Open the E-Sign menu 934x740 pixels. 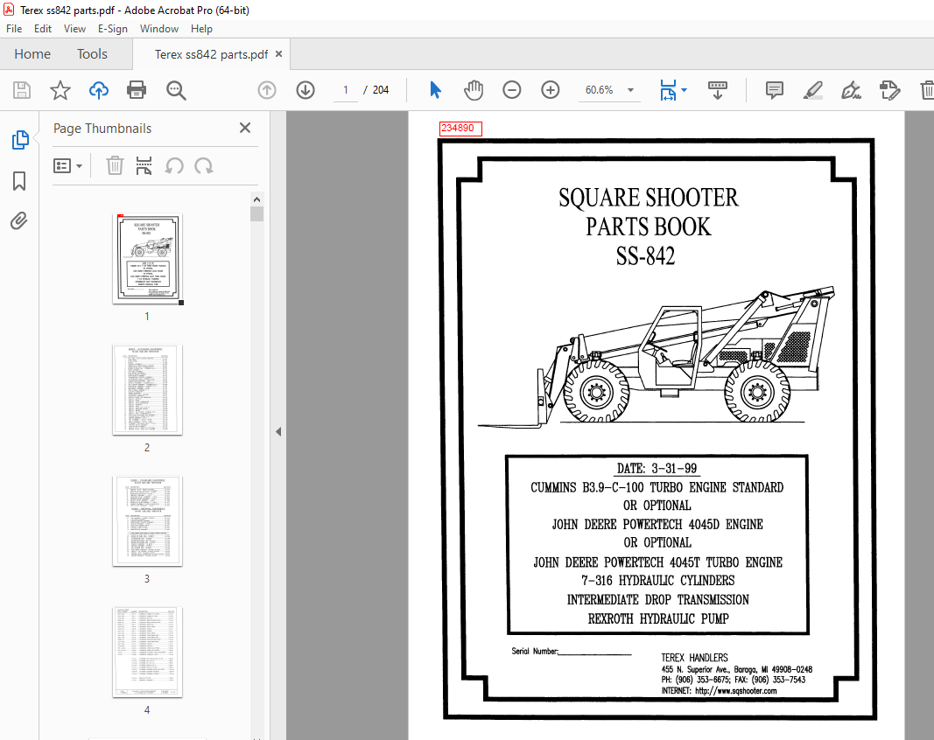(x=113, y=29)
